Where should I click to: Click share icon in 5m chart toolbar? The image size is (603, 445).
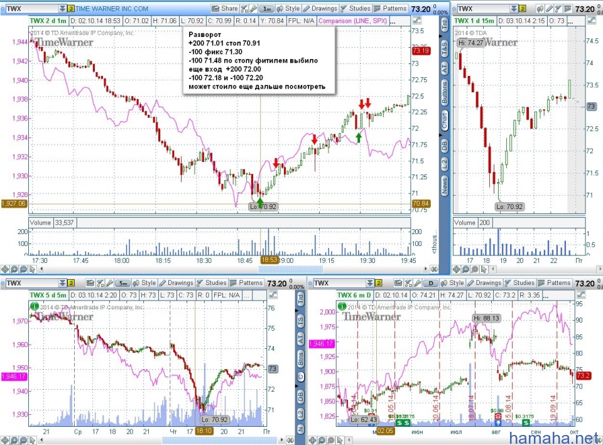pyautogui.click(x=90, y=283)
